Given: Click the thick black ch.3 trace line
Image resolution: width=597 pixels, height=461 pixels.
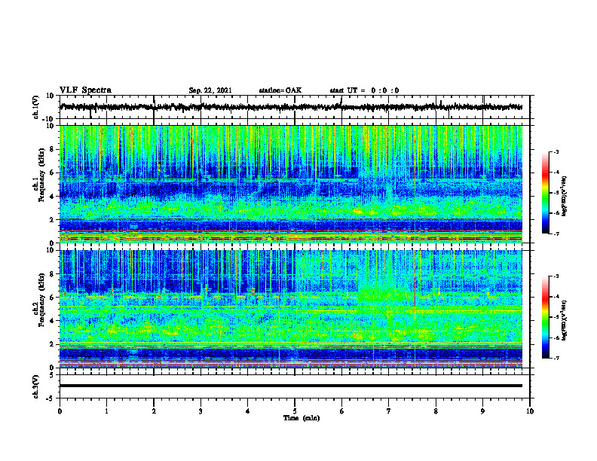Looking at the screenshot, I should [290, 386].
